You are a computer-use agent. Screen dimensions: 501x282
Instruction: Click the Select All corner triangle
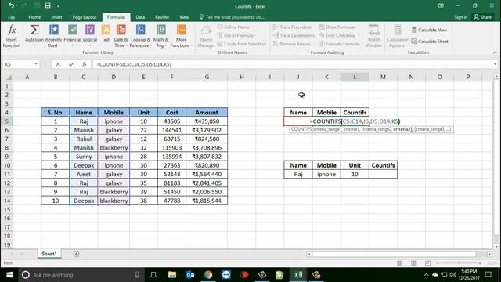pos(9,77)
